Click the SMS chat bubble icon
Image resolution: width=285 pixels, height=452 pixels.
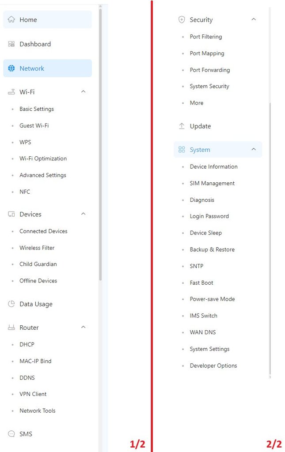tap(11, 434)
